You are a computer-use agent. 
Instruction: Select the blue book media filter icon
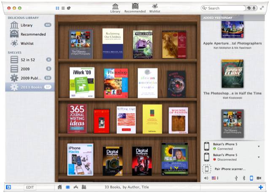click(67, 187)
